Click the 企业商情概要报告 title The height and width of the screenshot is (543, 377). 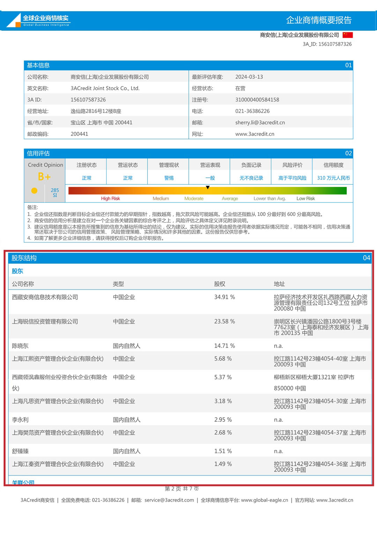tap(319, 20)
